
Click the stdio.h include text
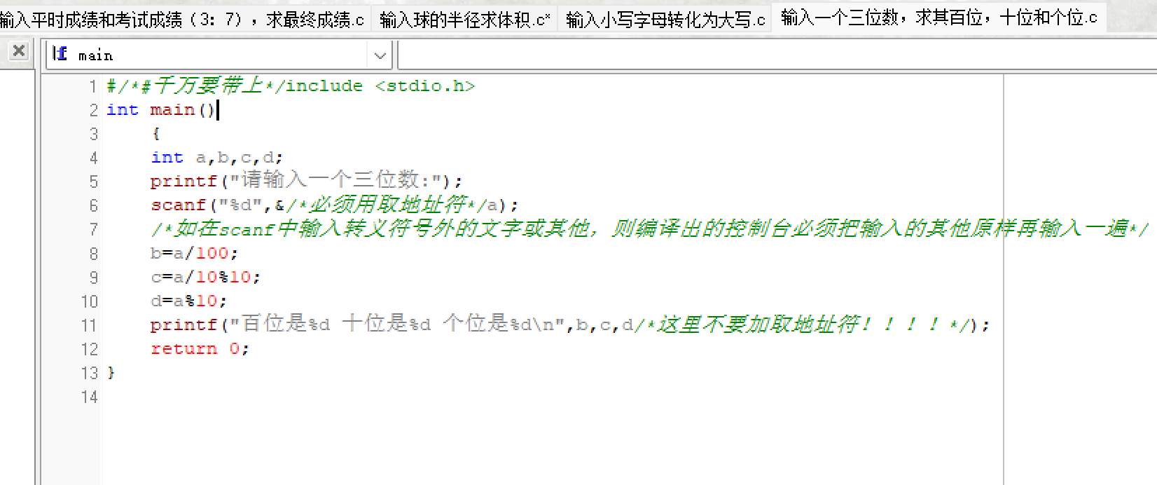point(425,86)
